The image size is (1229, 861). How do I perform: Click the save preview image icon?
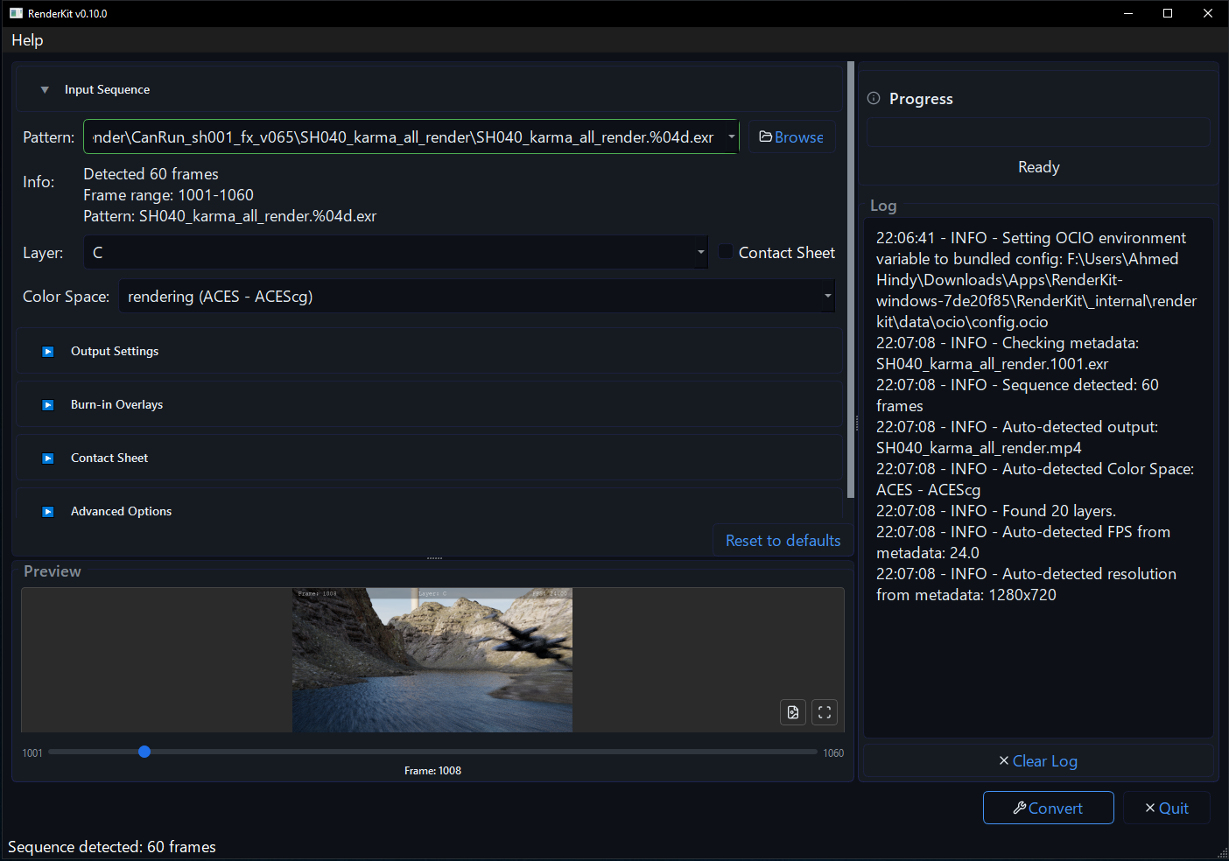coord(793,712)
